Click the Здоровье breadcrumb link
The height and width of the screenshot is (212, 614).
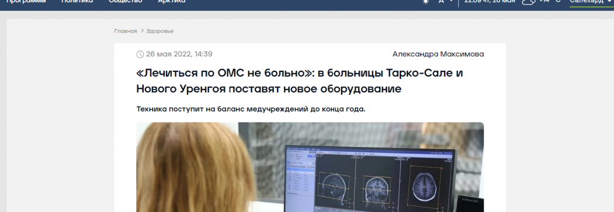click(x=160, y=31)
